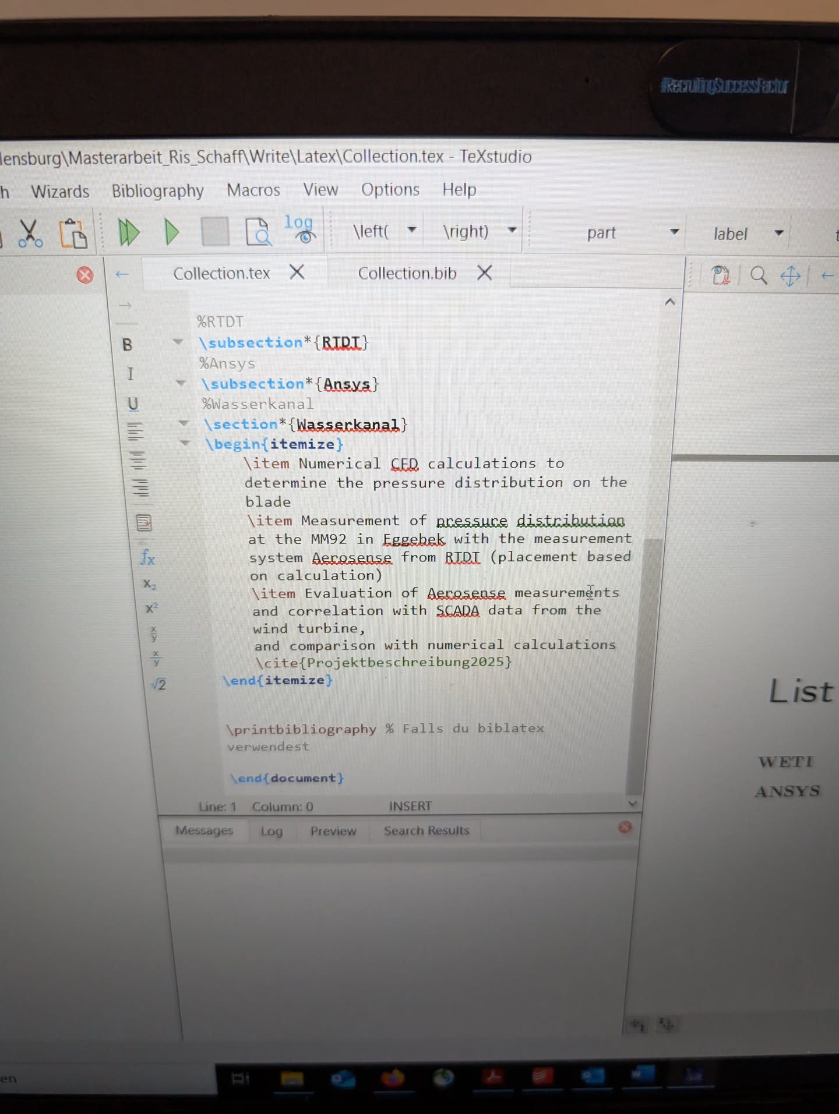Open the log viewer icon
839x1114 pixels.
tap(300, 229)
